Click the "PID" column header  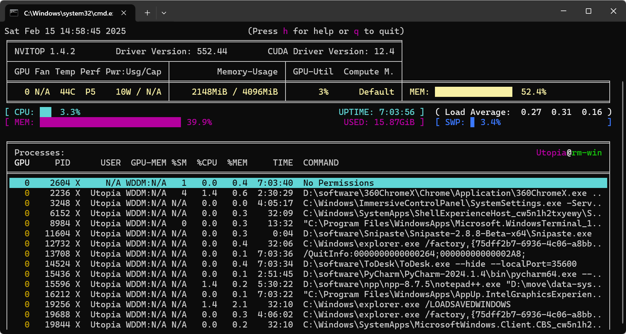pyautogui.click(x=63, y=163)
